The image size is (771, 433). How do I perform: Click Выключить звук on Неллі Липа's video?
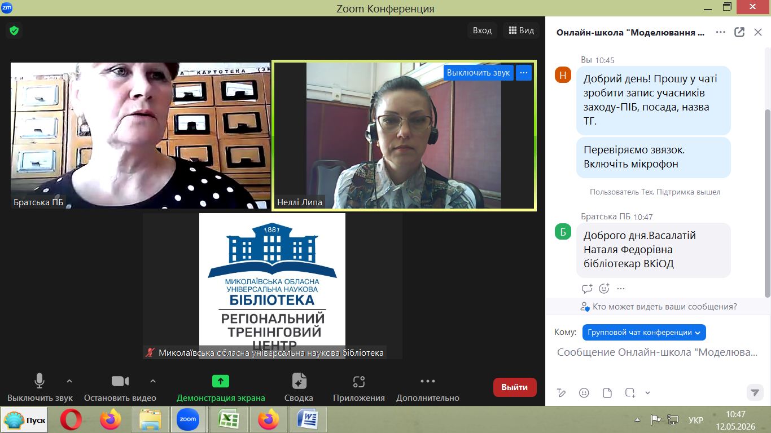coord(479,73)
